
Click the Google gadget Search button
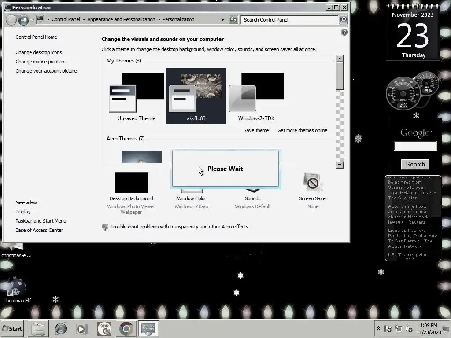pyautogui.click(x=415, y=164)
